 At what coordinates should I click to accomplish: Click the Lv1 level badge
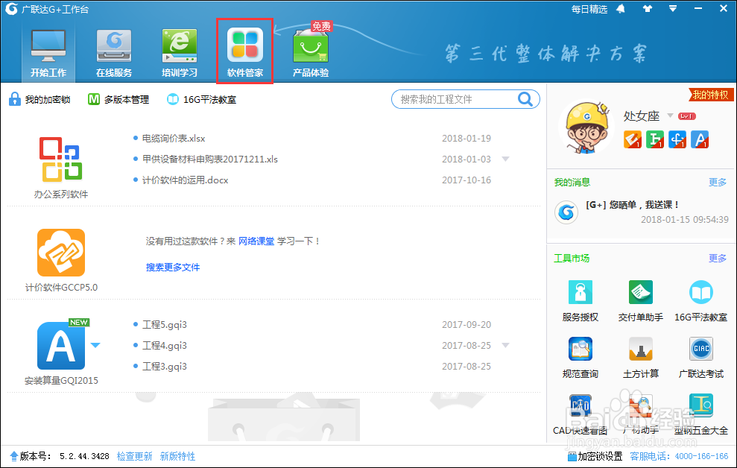coord(687,116)
